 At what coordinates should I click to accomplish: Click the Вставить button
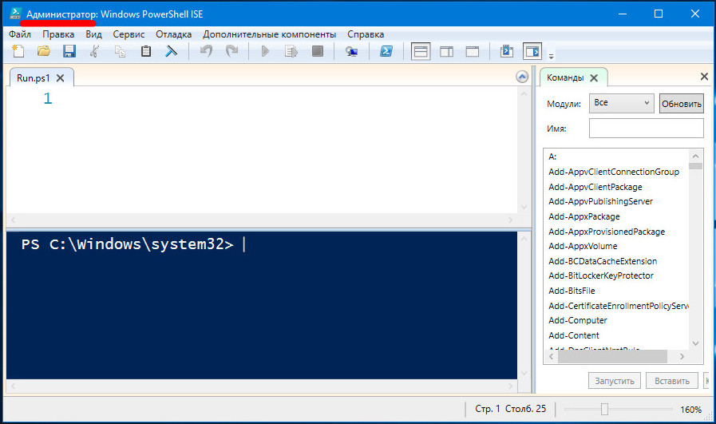[x=672, y=381]
